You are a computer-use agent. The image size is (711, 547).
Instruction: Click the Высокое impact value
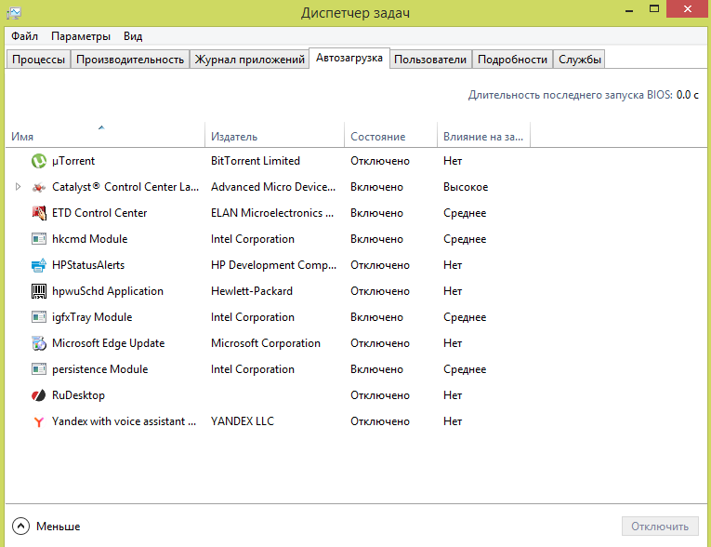click(466, 187)
